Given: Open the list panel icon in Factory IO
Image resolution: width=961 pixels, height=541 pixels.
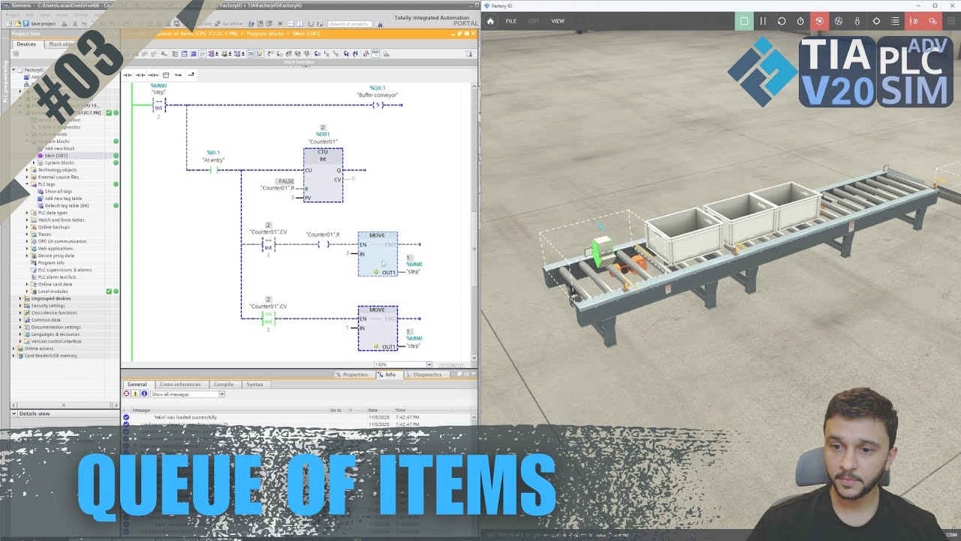Looking at the screenshot, I should pos(895,21).
